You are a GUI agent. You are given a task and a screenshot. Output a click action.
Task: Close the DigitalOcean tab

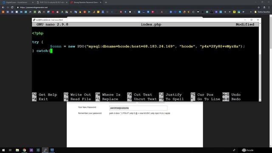click(x=33, y=3)
